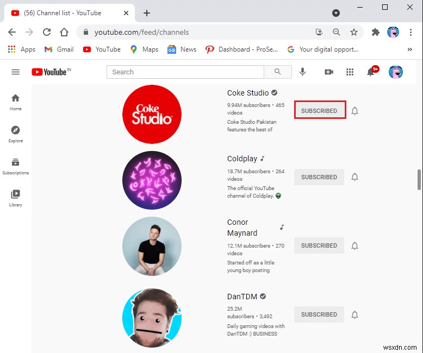Run search with the magnifier button
This screenshot has height=353, width=423.
click(278, 72)
